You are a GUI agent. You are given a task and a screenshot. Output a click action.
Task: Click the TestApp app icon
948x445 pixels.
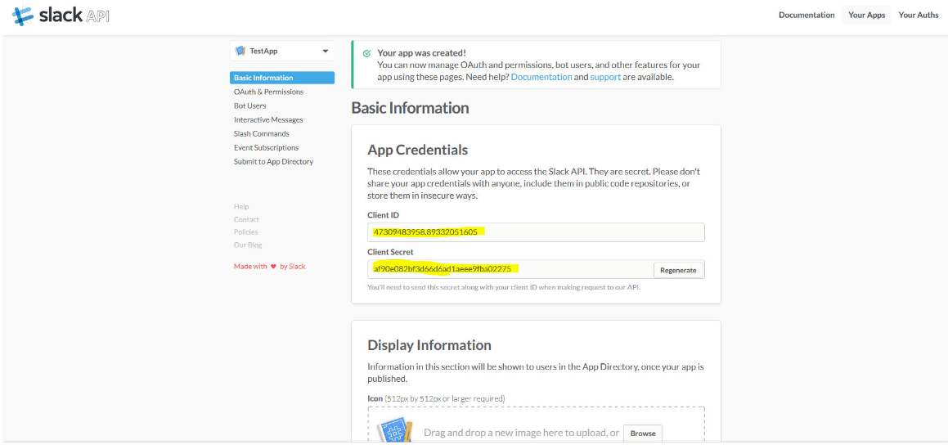[x=240, y=52]
